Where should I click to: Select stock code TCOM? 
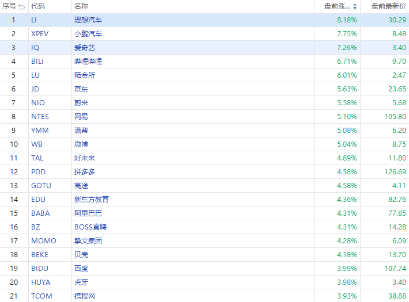tap(41, 296)
